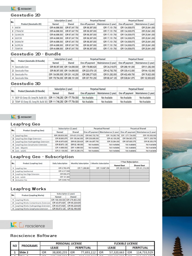The height and width of the screenshot is (256, 192).
Task: Click the 'PERSONAL LICENSE' header
Action: [x=69, y=243]
